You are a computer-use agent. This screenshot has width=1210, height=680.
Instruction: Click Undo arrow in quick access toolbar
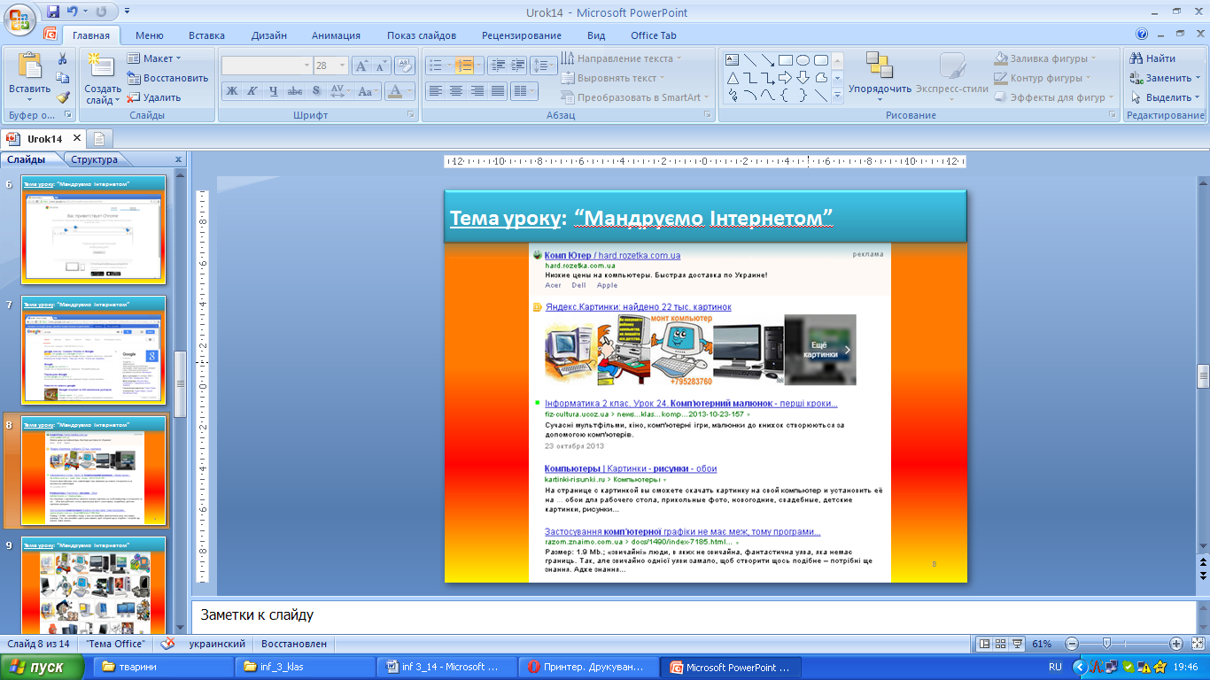pyautogui.click(x=74, y=12)
